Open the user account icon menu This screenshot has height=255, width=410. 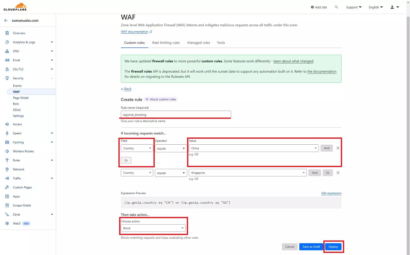point(394,7)
